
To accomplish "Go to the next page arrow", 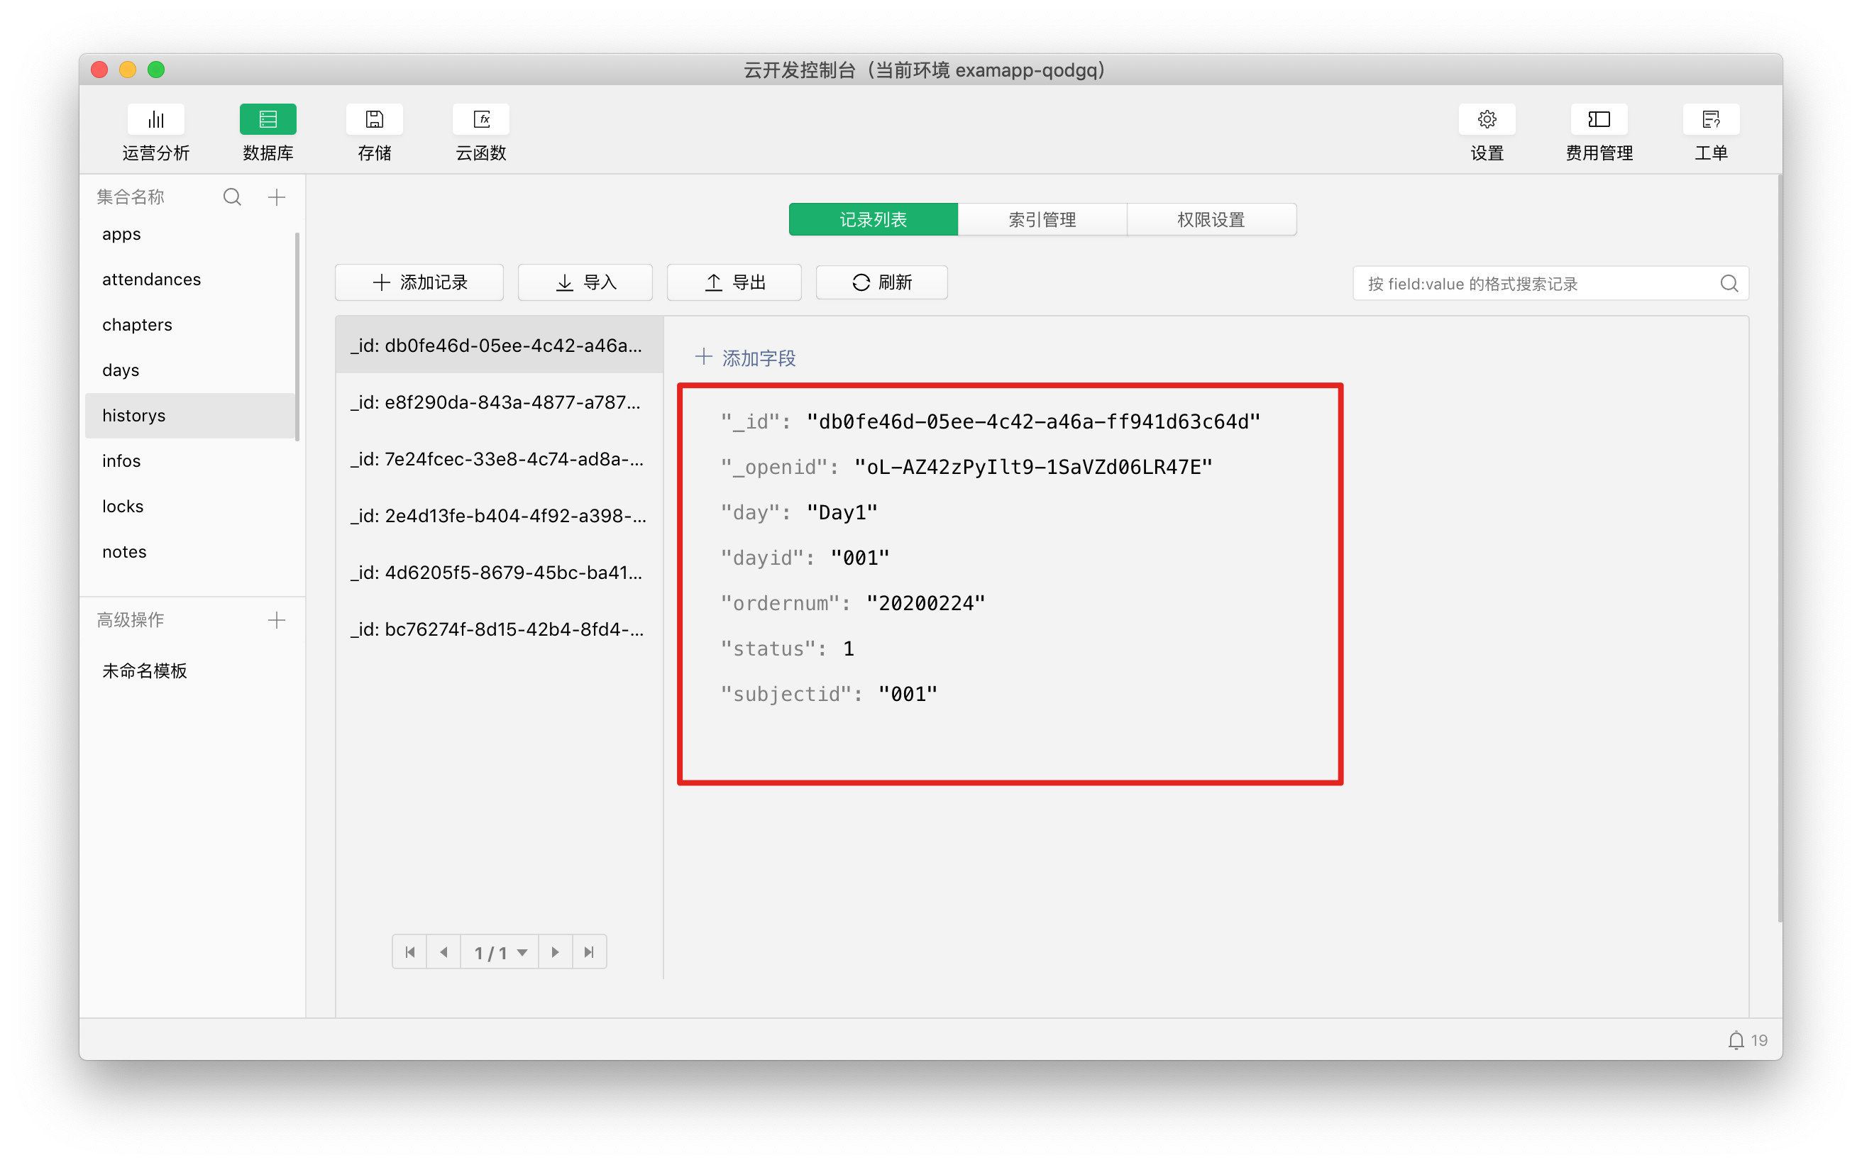I will [x=555, y=952].
